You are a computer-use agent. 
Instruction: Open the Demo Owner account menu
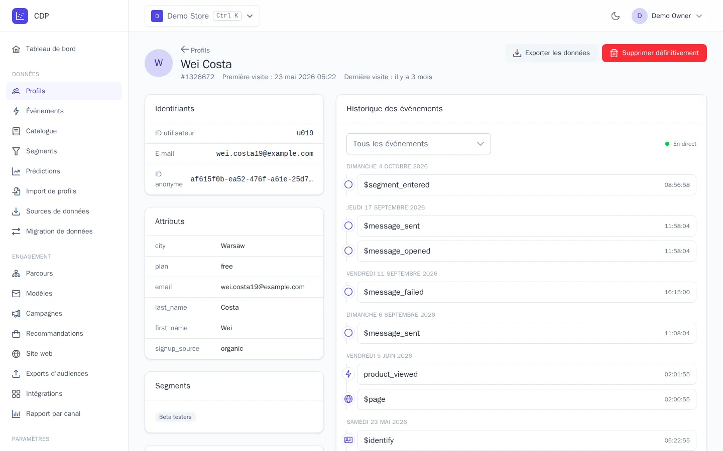pyautogui.click(x=667, y=16)
